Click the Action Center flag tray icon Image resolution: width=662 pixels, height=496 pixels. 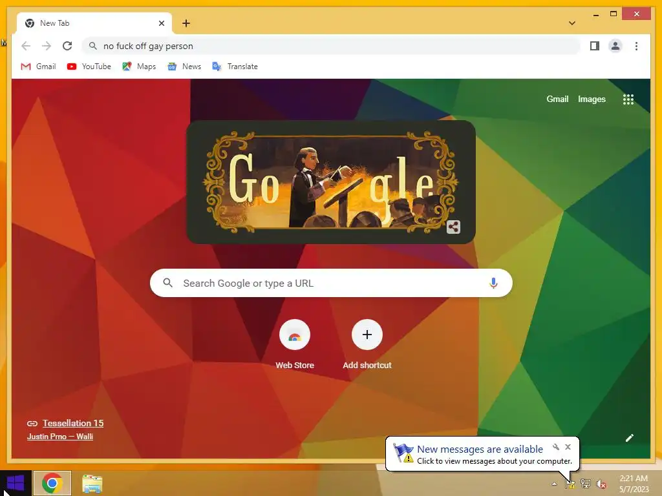(x=570, y=484)
